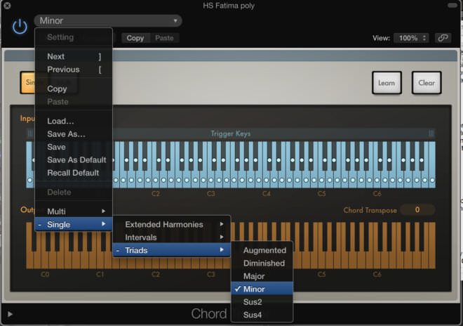Viewport: 463px width, 326px height.
Task: Select Next in the preset menu
Action: pyautogui.click(x=74, y=56)
